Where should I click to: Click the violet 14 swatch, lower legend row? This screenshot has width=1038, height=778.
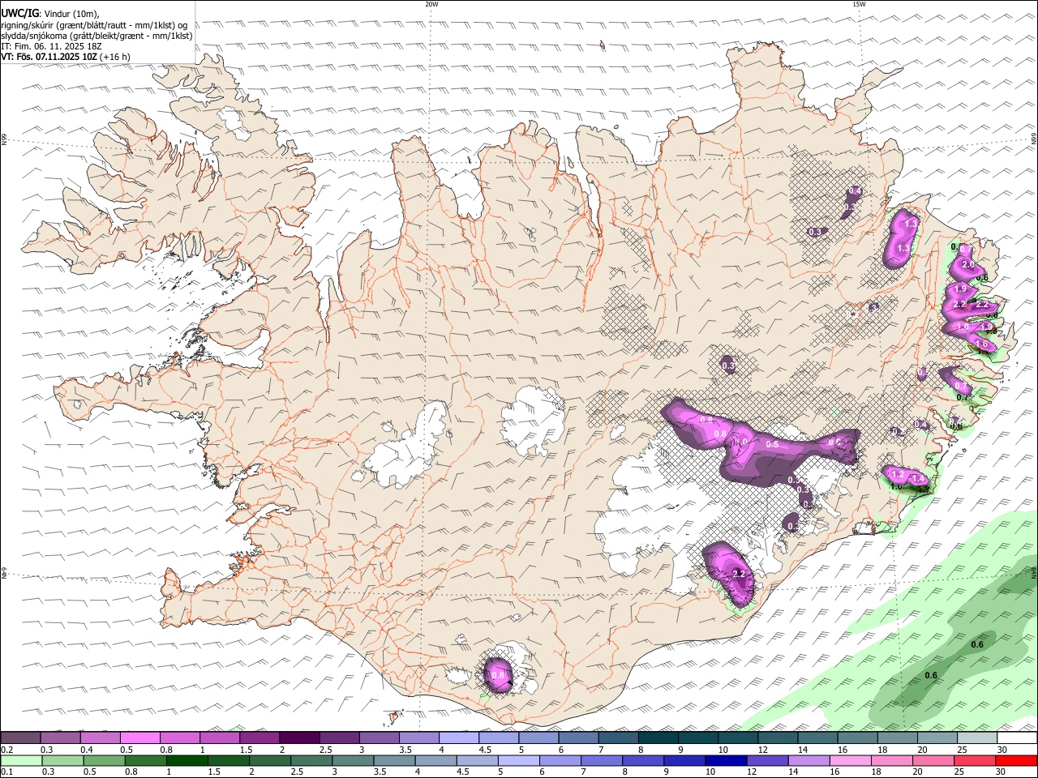[x=809, y=760]
